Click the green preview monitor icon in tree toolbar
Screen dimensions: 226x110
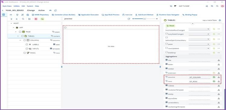pos(42,19)
